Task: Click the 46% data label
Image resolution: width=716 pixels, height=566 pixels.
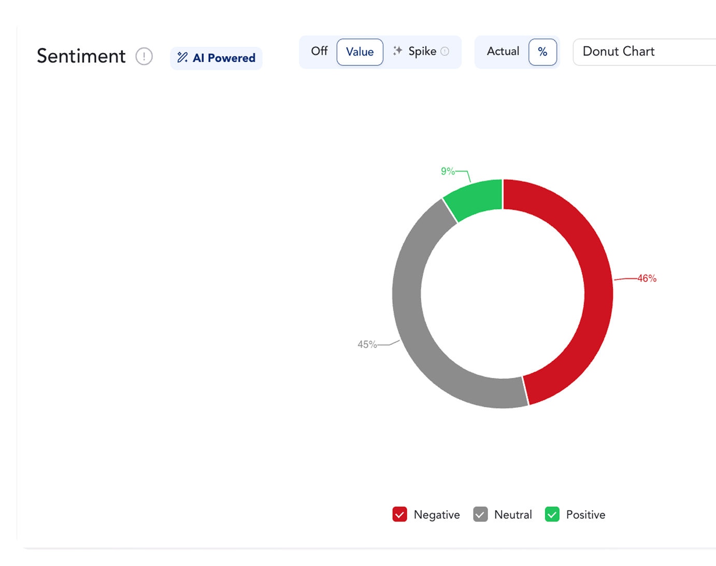Action: (647, 278)
